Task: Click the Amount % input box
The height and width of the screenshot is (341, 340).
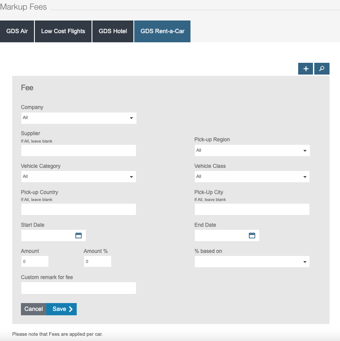Action: pyautogui.click(x=97, y=262)
